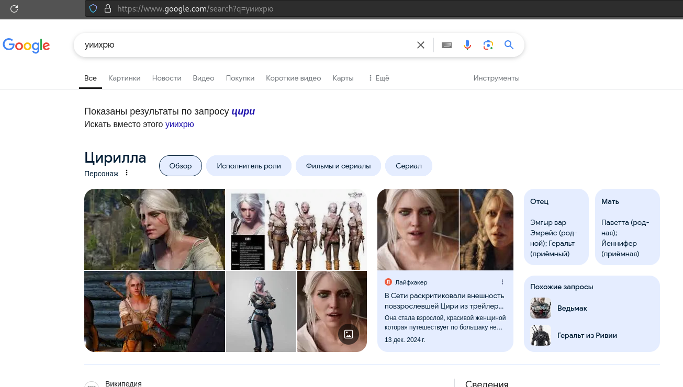
Task: Open the Лайфхакер source favicon
Action: coord(388,282)
